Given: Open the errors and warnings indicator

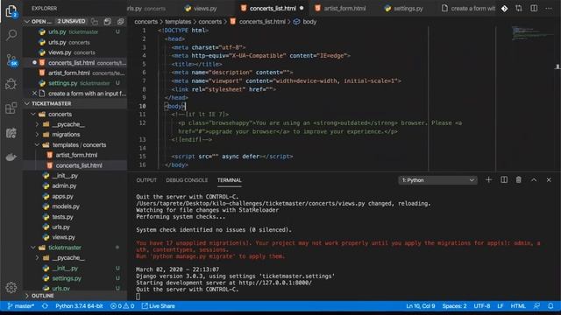Looking at the screenshot, I should [x=123, y=306].
